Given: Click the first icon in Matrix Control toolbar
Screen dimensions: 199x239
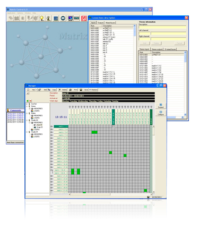Looking at the screenshot, I should (11, 18).
